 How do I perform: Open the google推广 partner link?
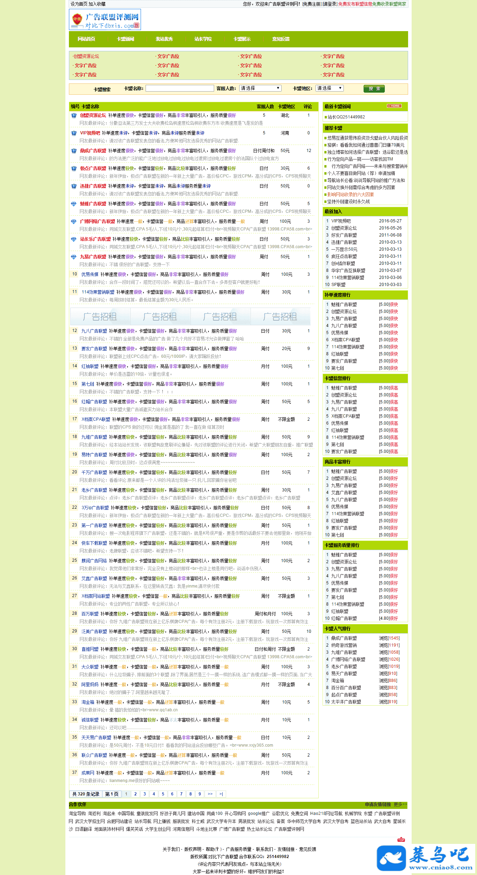coord(259,813)
